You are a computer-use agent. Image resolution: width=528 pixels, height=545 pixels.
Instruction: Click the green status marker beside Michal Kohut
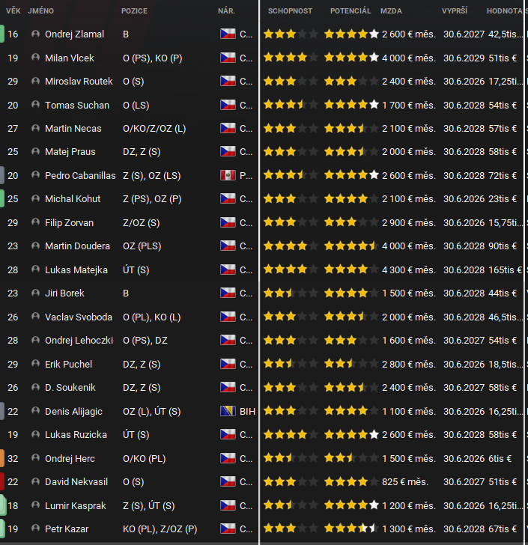(2, 199)
